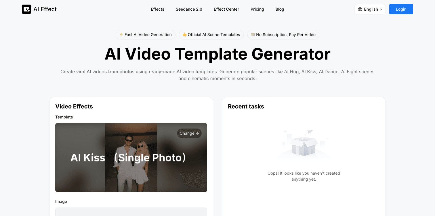Open the Effect Center menu item
The height and width of the screenshot is (216, 435).
pyautogui.click(x=226, y=9)
